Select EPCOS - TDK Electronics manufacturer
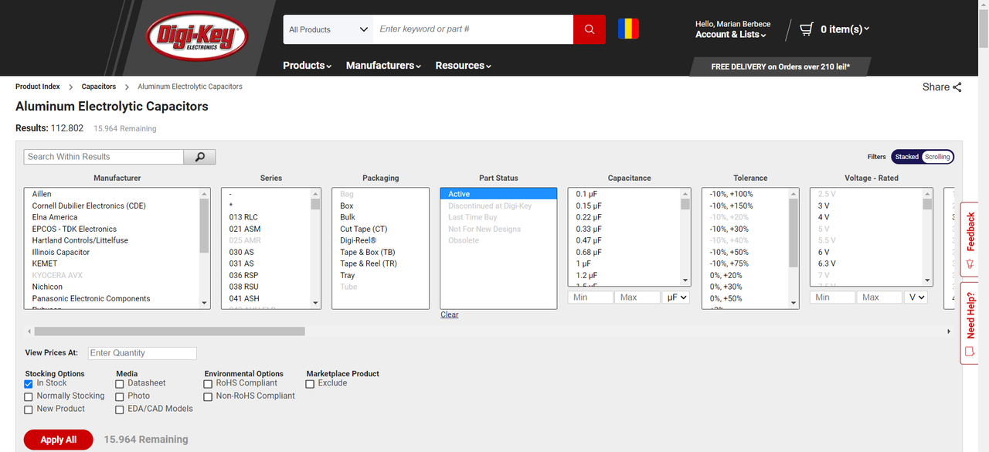This screenshot has height=452, width=989. [111, 229]
